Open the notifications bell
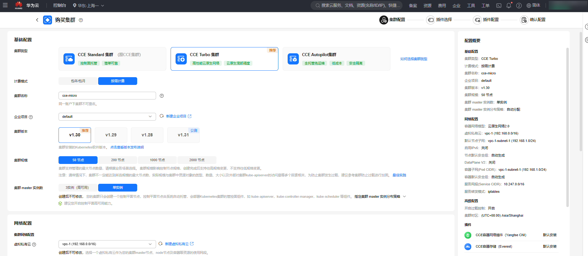 (509, 6)
